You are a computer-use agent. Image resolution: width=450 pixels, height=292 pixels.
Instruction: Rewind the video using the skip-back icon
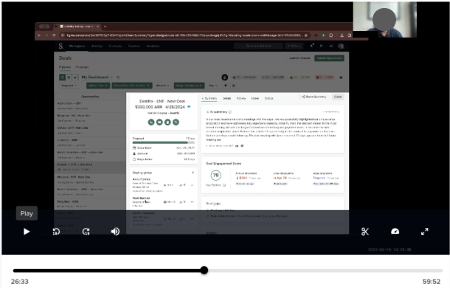tap(56, 232)
